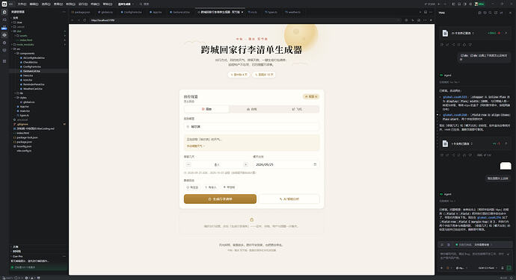Click the 手动调整天气 link
This screenshot has height=280, width=516.
(195, 146)
